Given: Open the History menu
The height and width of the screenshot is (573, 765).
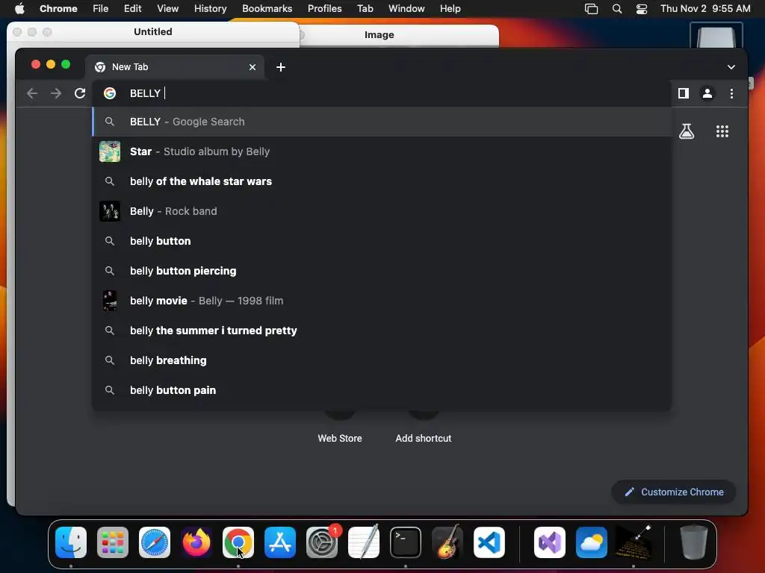Looking at the screenshot, I should click(x=210, y=8).
